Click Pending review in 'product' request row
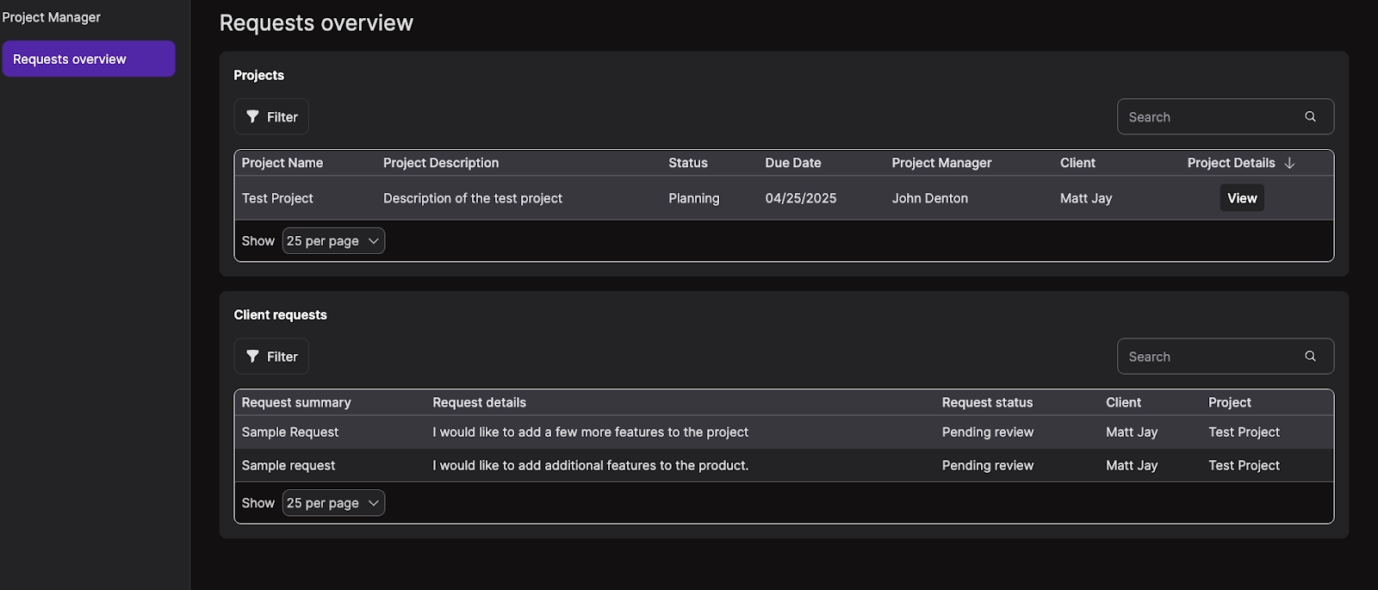This screenshot has height=590, width=1378. [x=988, y=465]
